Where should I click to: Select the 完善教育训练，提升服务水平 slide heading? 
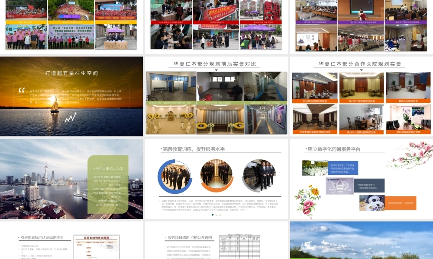pos(194,149)
